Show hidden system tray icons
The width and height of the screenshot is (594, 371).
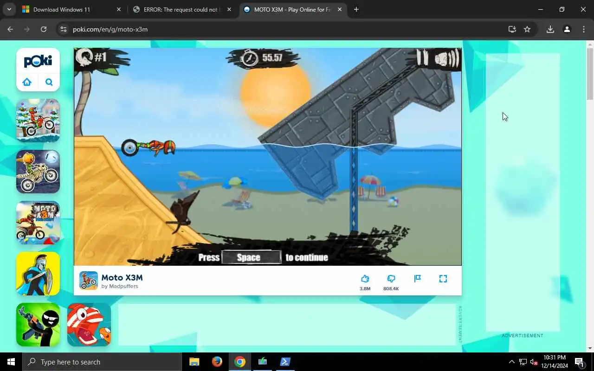(x=511, y=362)
